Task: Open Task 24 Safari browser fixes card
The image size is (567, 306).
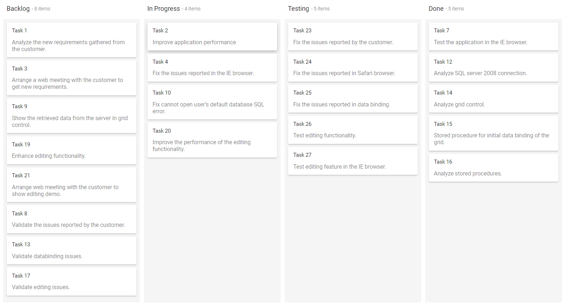Action: point(353,68)
